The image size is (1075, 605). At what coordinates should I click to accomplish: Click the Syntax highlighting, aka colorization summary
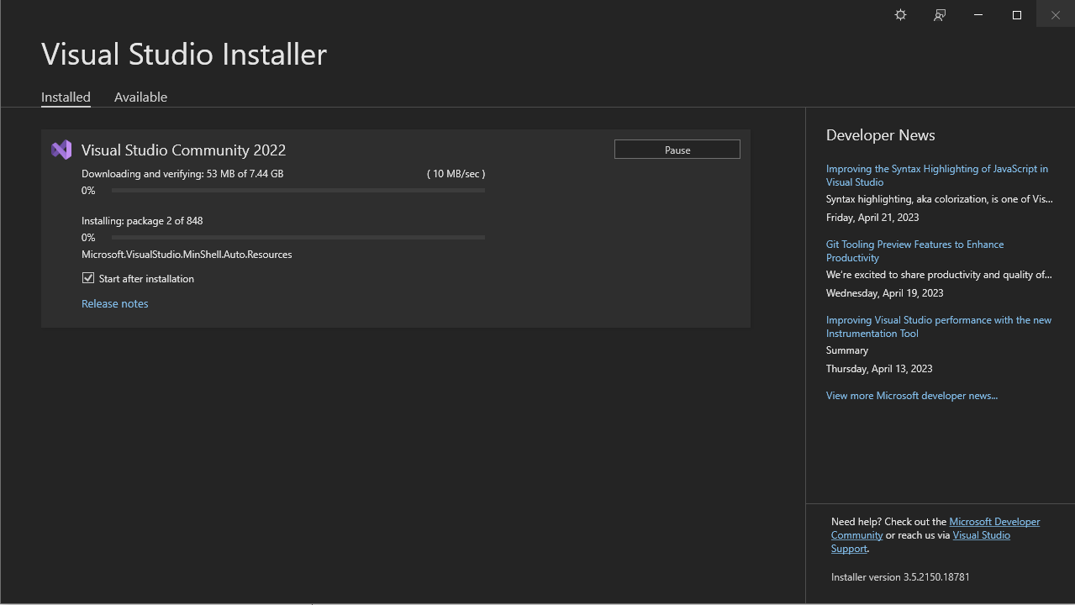[x=939, y=199]
